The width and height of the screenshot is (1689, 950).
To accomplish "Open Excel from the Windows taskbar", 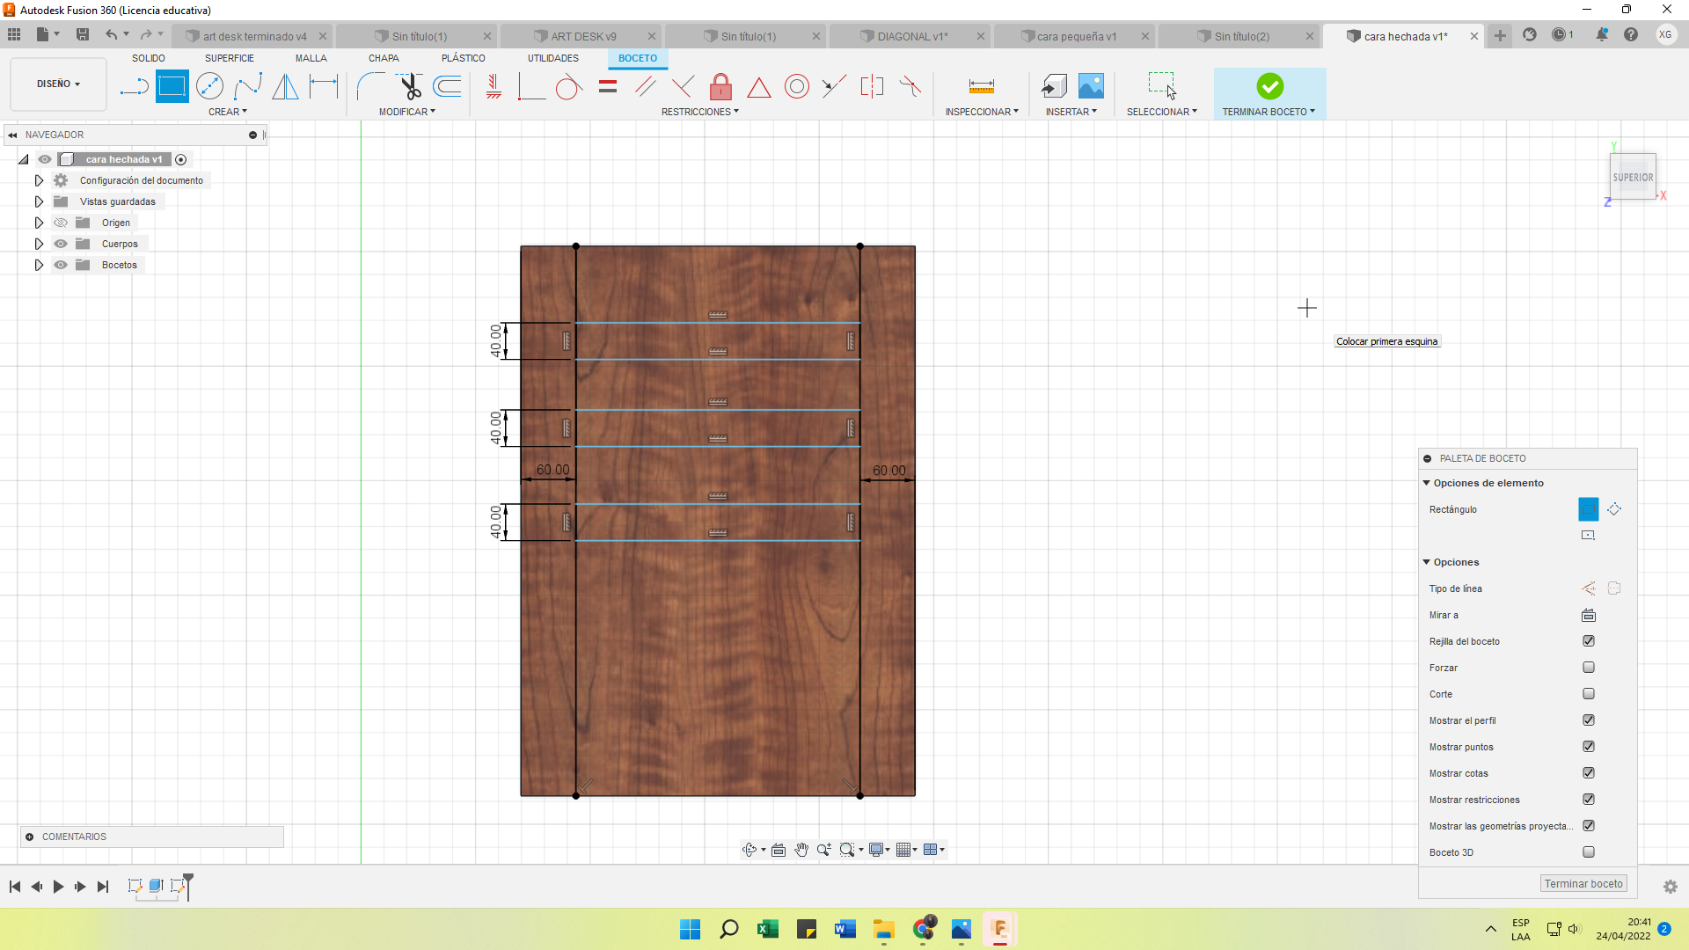I will (767, 929).
